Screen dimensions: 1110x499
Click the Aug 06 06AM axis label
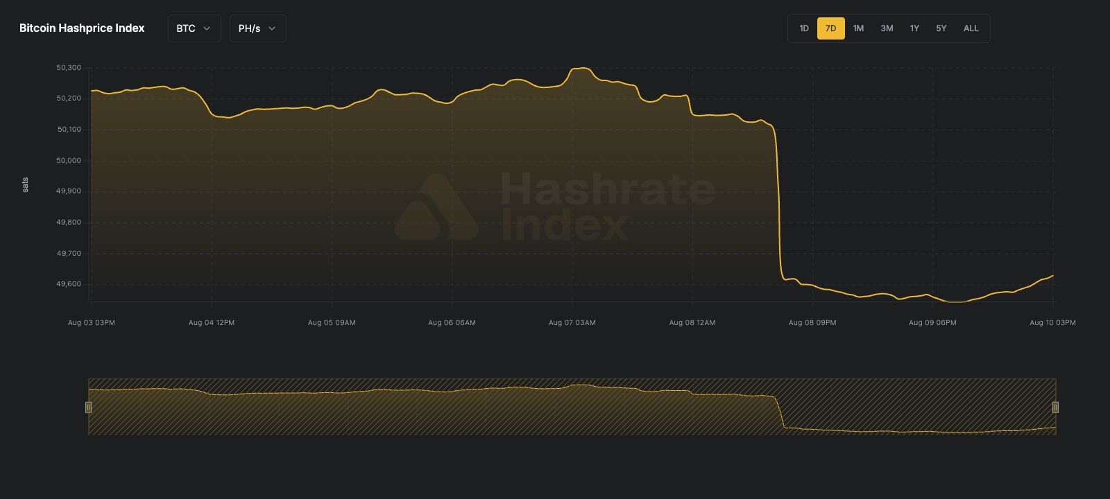452,323
